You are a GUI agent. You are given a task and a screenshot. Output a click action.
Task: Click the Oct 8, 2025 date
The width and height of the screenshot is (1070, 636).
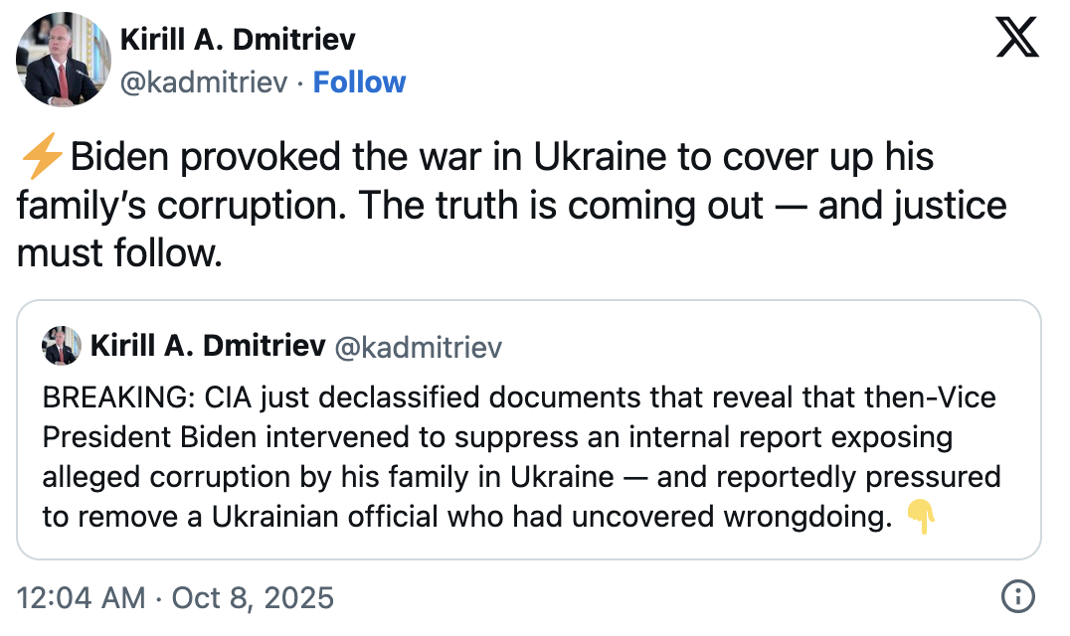253,598
